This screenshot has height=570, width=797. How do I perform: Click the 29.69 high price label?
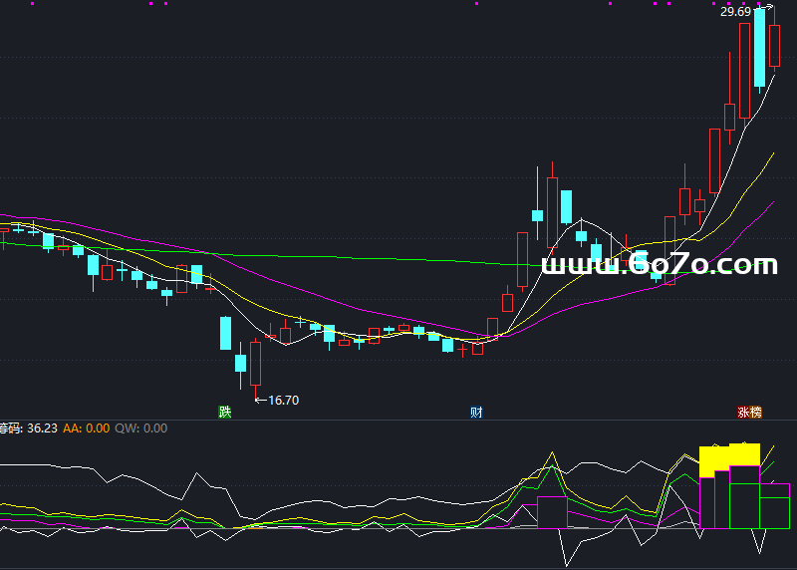coord(735,13)
